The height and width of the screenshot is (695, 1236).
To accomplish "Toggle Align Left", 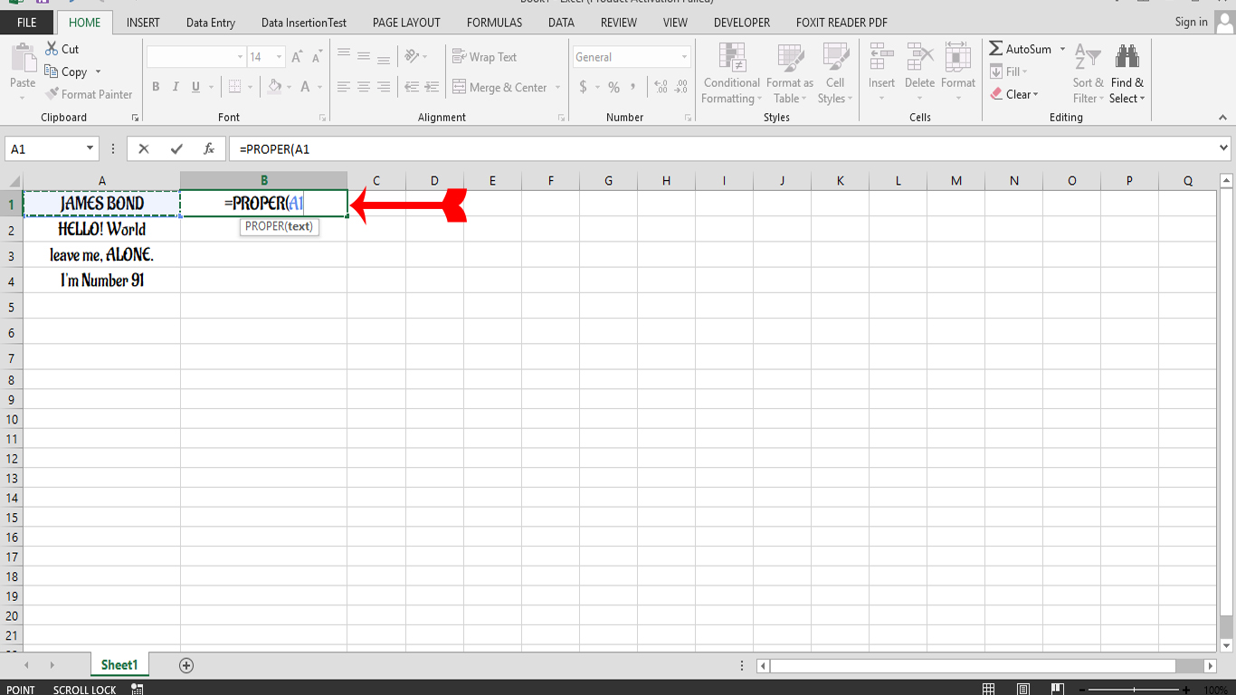I will [x=344, y=87].
